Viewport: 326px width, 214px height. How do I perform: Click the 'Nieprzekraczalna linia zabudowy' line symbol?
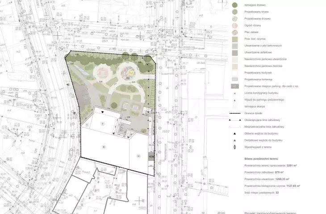point(235,127)
